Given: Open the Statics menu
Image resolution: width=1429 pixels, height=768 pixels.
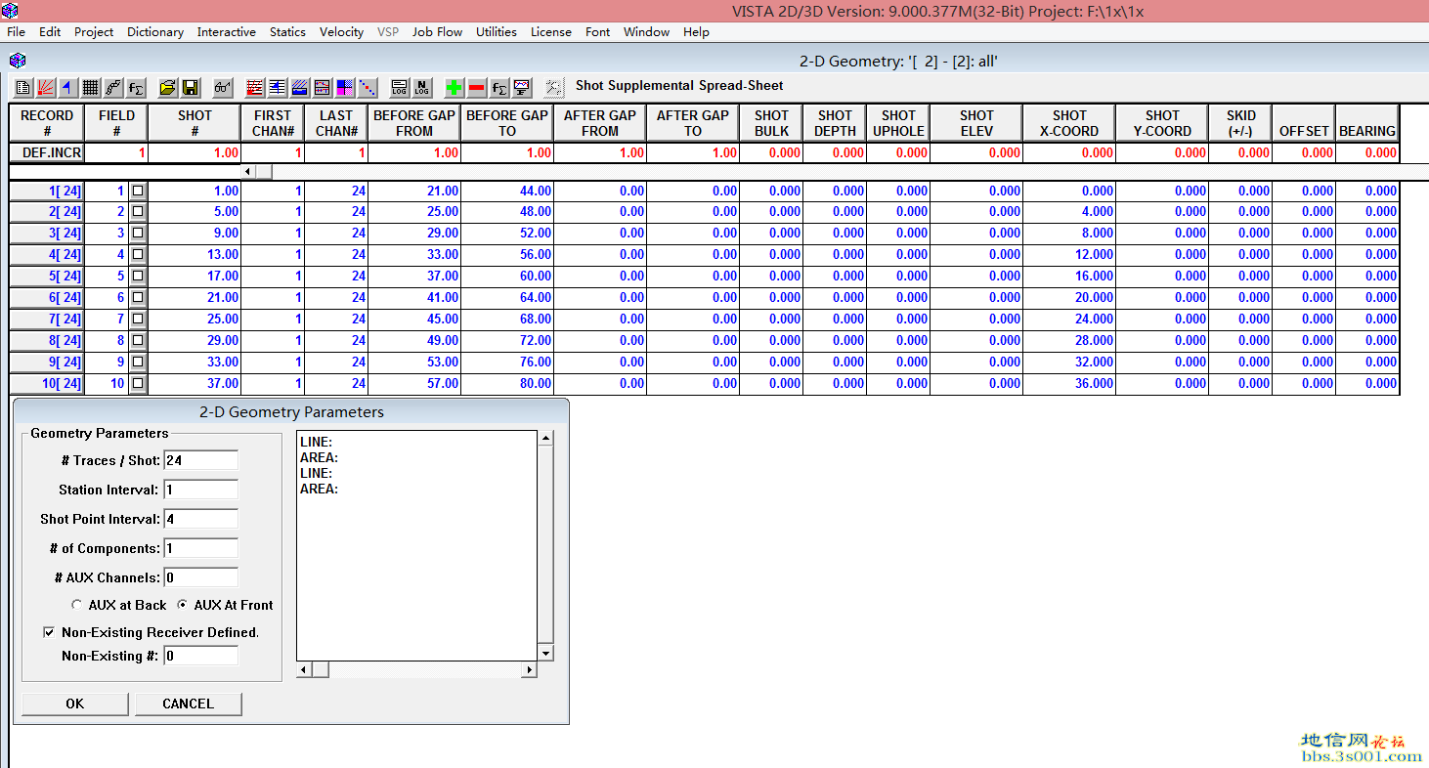Looking at the screenshot, I should (x=287, y=32).
